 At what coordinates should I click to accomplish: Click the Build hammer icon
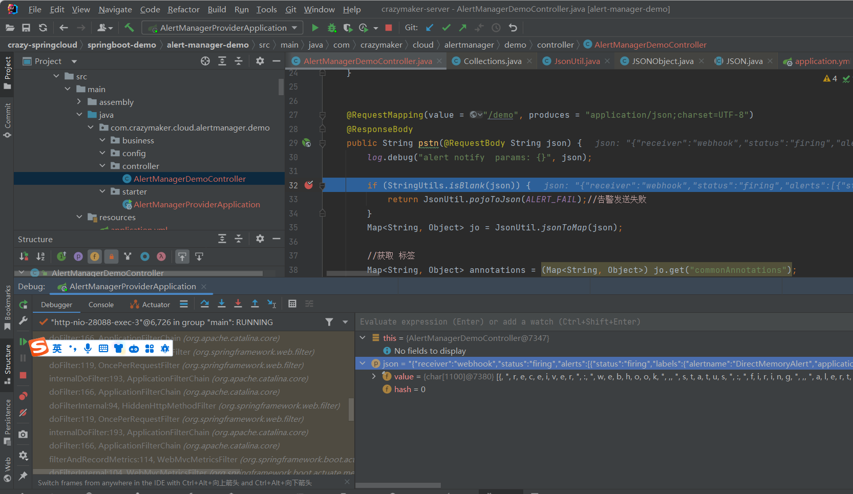(x=129, y=28)
